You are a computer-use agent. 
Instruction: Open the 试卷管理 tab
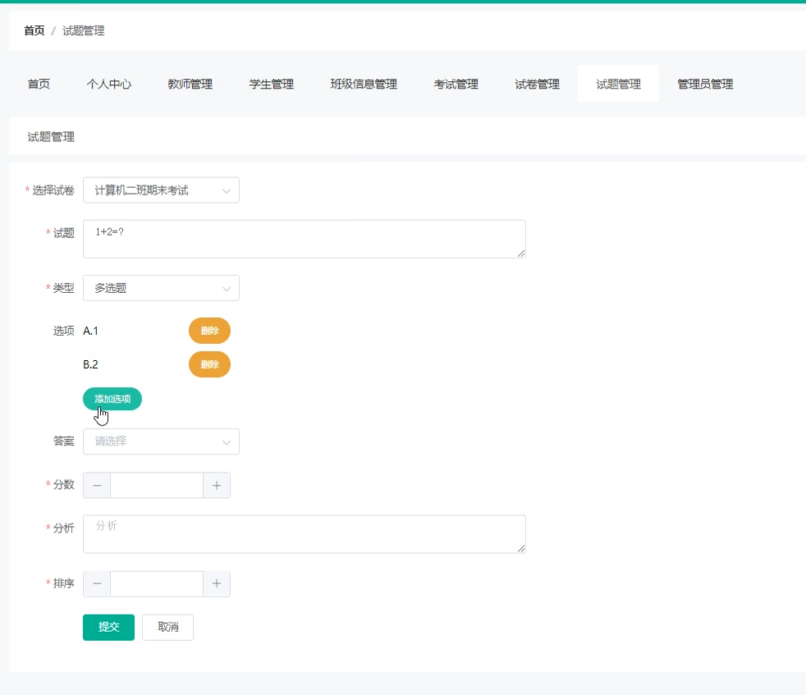[537, 84]
